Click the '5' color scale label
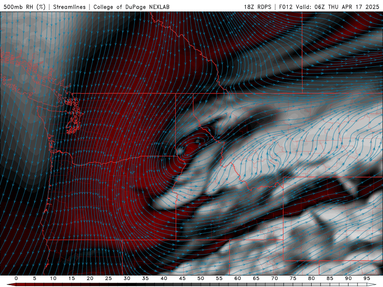383x287 pixels. (34, 278)
